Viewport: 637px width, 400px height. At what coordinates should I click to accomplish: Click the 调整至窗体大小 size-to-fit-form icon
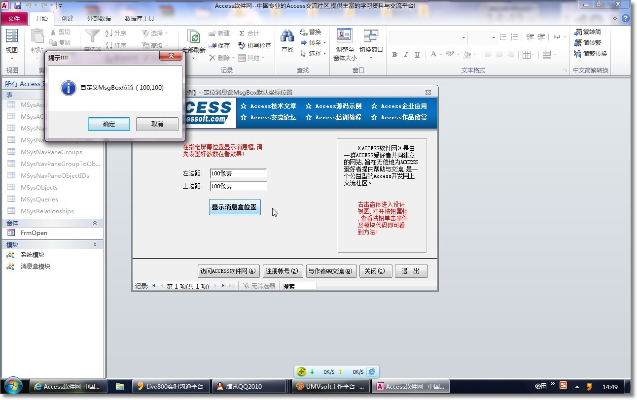pyautogui.click(x=345, y=35)
